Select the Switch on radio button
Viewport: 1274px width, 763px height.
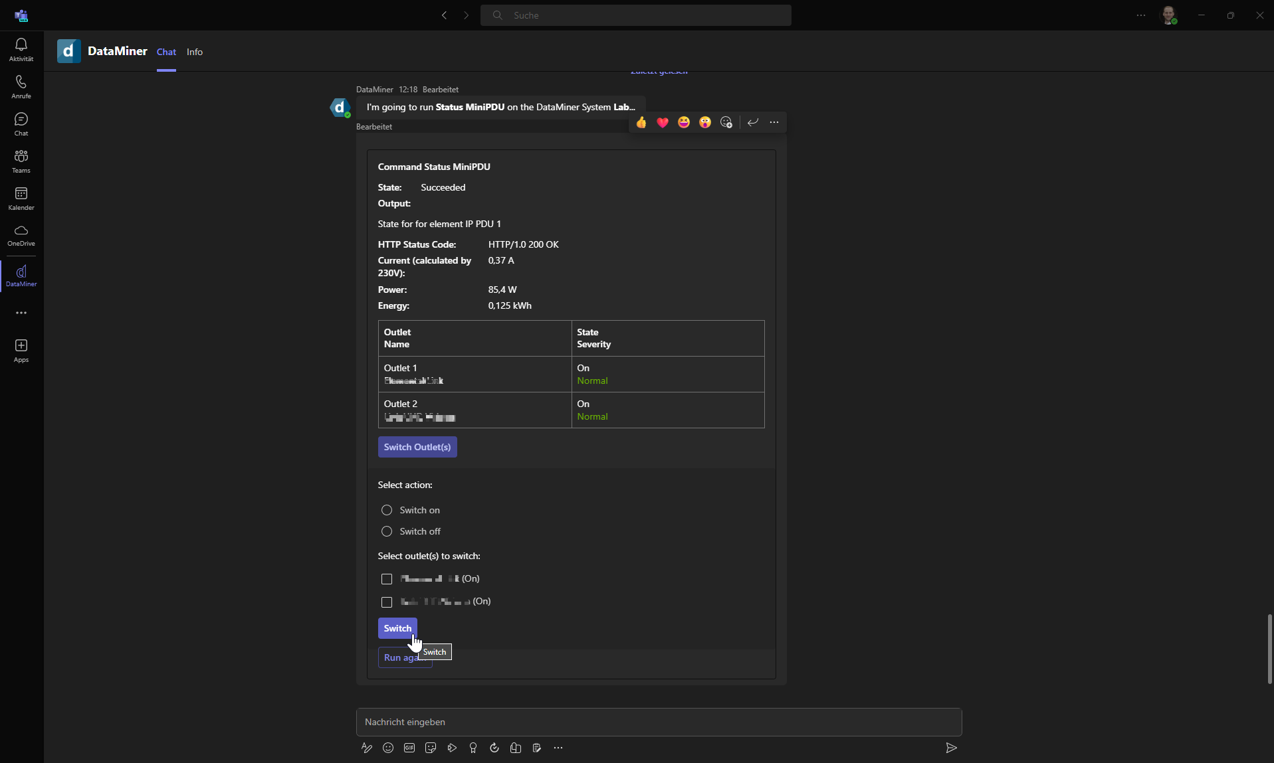point(387,510)
